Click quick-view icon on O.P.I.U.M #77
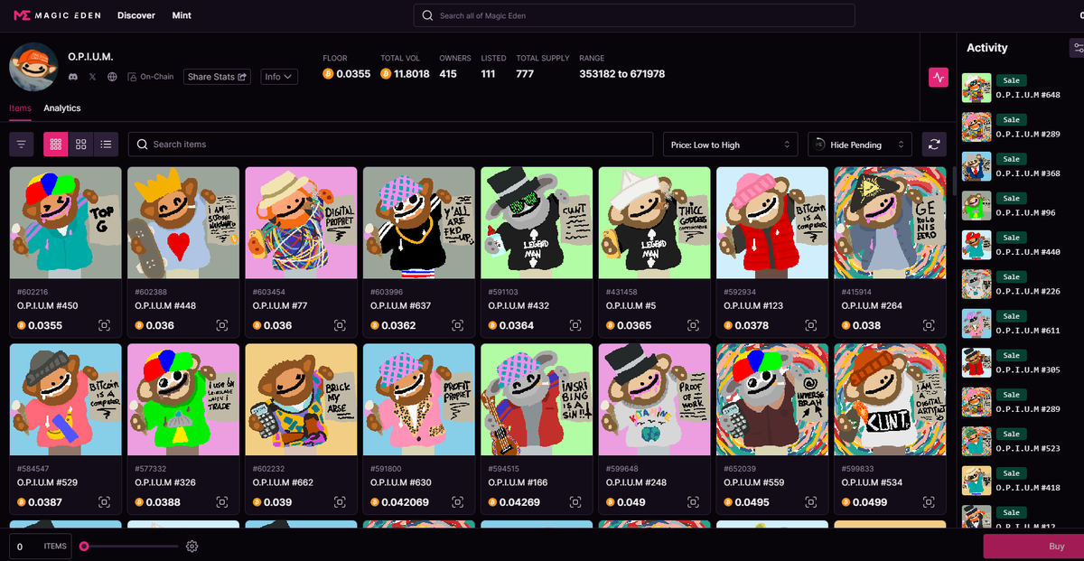1084x561 pixels. point(341,325)
